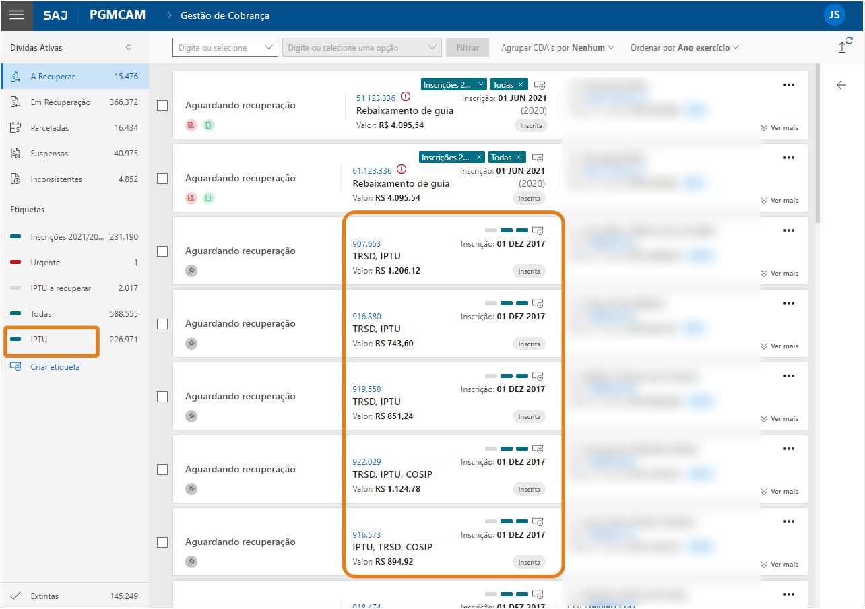Check the box for debt 919.558
The height and width of the screenshot is (609, 865).
coord(162,397)
